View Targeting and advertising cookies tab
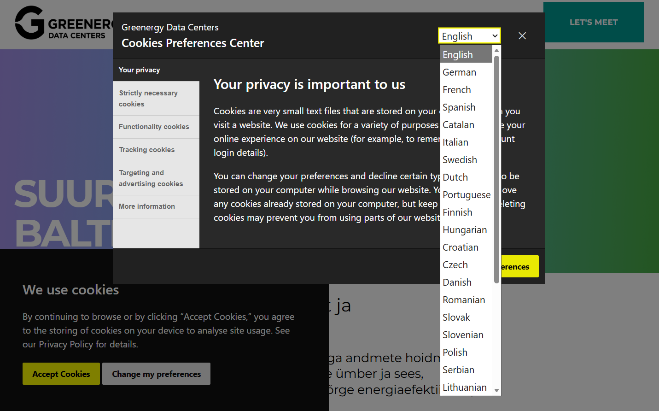 [156, 178]
